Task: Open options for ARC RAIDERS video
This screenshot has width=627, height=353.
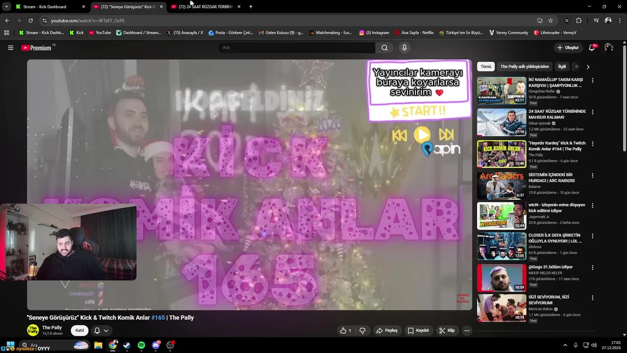Action: [592, 176]
